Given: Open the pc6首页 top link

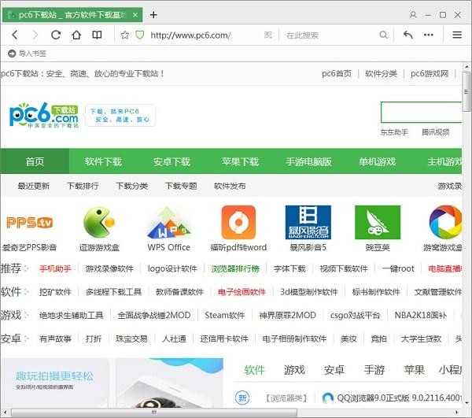Looking at the screenshot, I should (337, 74).
